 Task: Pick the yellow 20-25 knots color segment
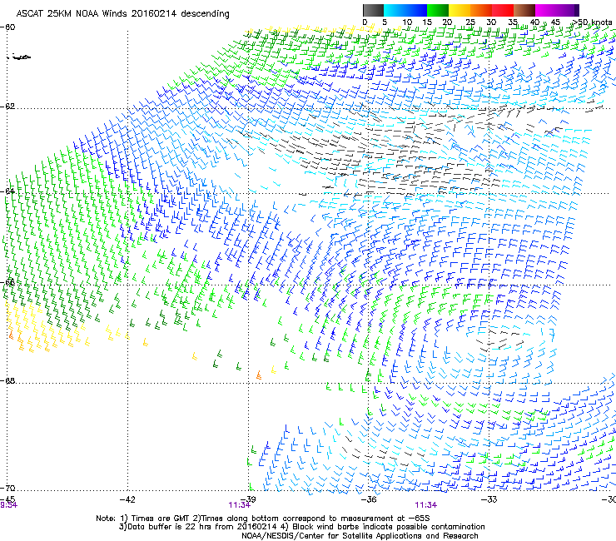pyautogui.click(x=460, y=10)
